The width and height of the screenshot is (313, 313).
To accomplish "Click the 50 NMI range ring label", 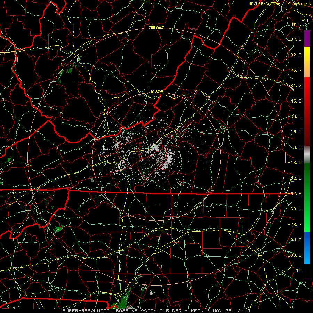I will tap(156, 92).
